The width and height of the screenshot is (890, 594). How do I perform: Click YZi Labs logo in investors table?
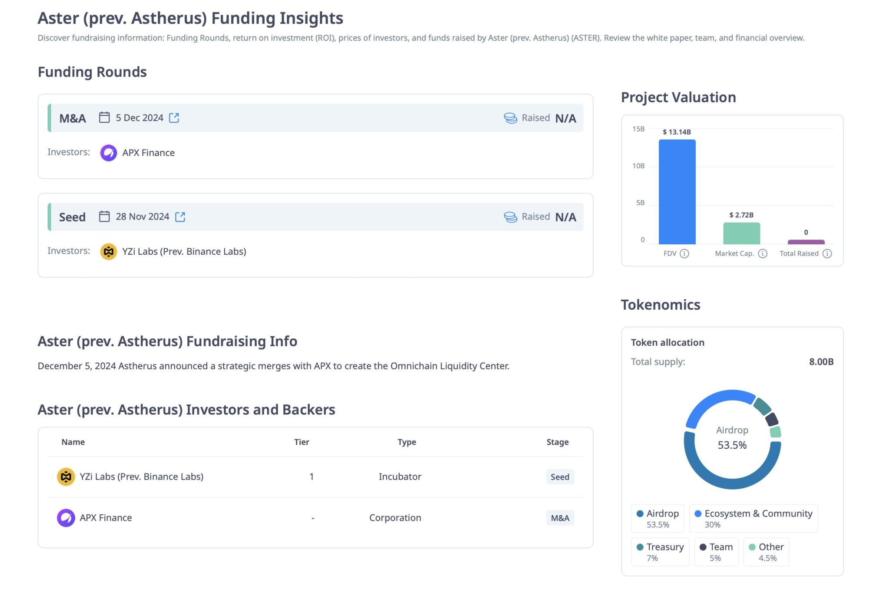pos(66,477)
